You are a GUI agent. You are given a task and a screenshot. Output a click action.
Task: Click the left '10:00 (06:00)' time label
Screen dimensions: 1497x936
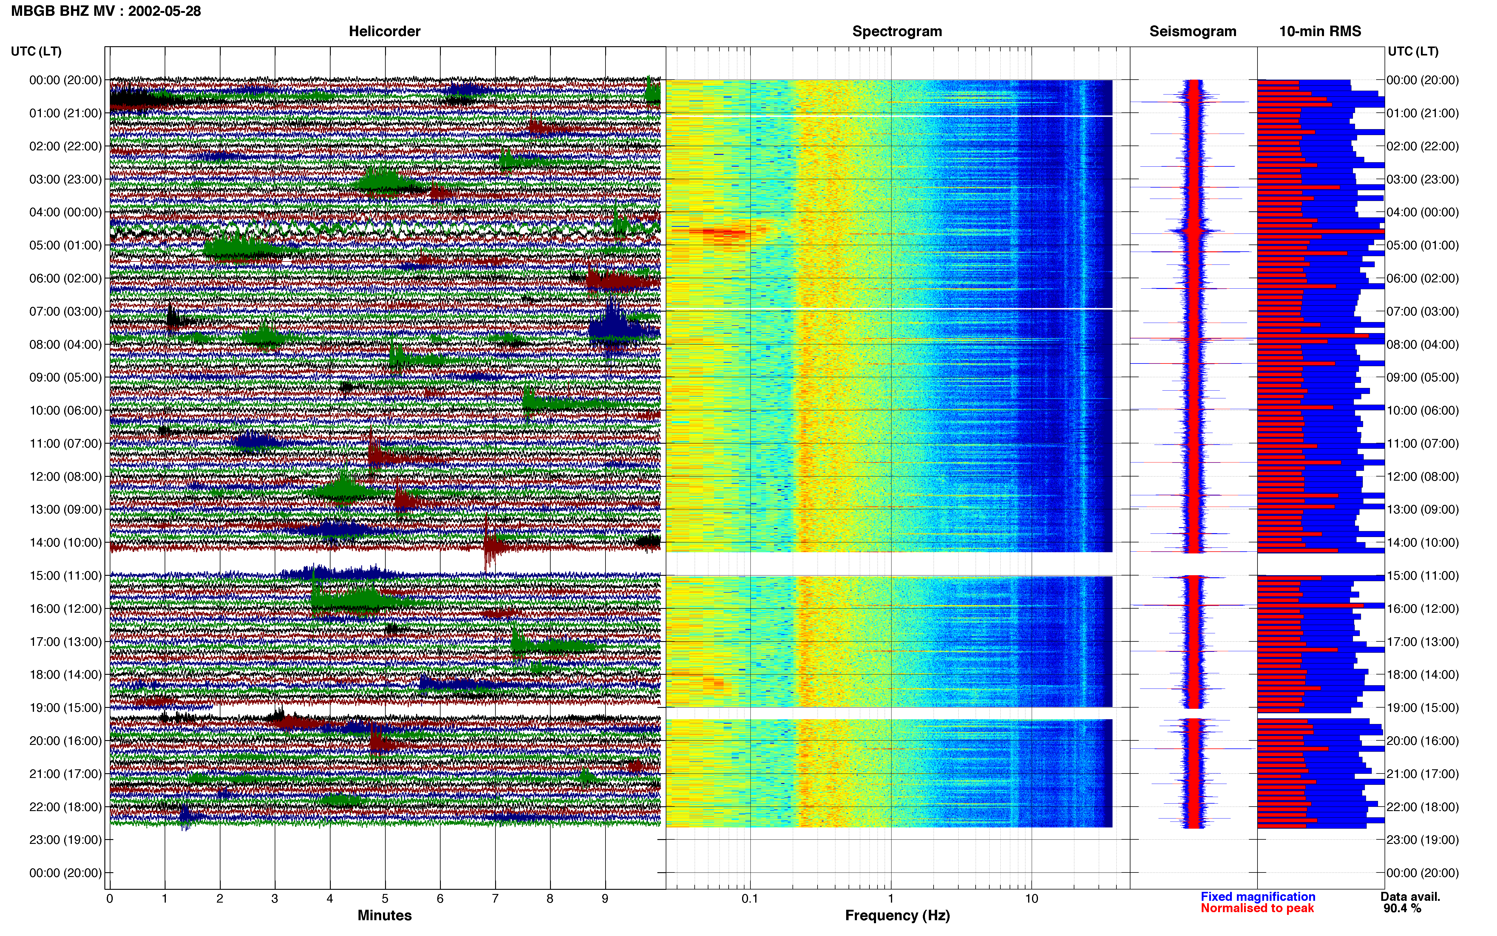tap(66, 410)
